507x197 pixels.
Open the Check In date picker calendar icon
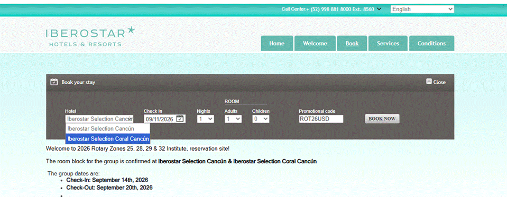[x=180, y=119]
